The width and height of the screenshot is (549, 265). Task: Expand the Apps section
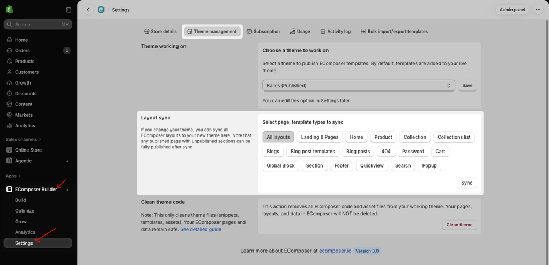click(13, 176)
